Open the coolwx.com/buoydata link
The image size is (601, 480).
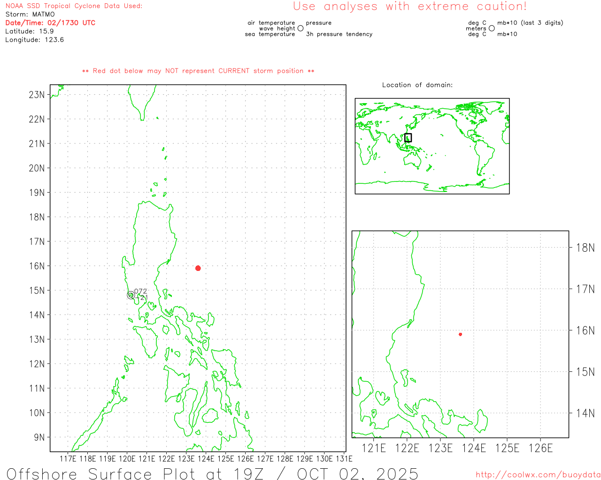(x=538, y=475)
